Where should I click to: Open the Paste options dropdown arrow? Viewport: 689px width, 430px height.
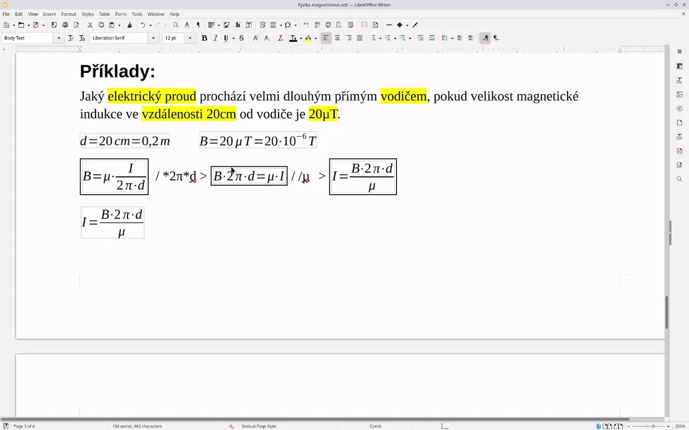tap(119, 25)
